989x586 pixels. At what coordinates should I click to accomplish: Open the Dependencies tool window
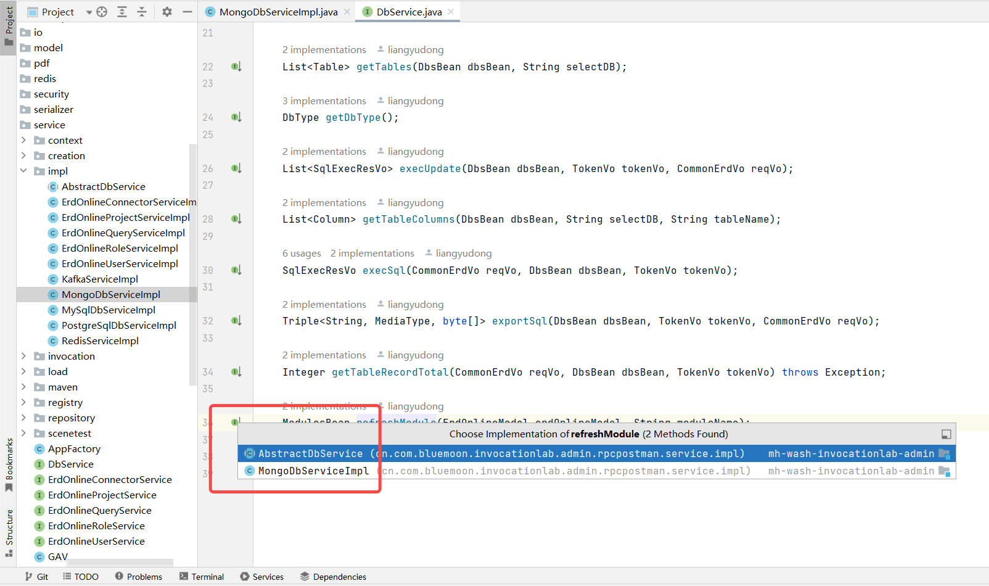coord(333,576)
